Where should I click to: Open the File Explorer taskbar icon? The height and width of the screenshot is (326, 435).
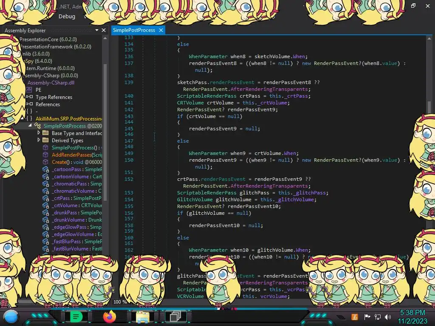click(143, 317)
